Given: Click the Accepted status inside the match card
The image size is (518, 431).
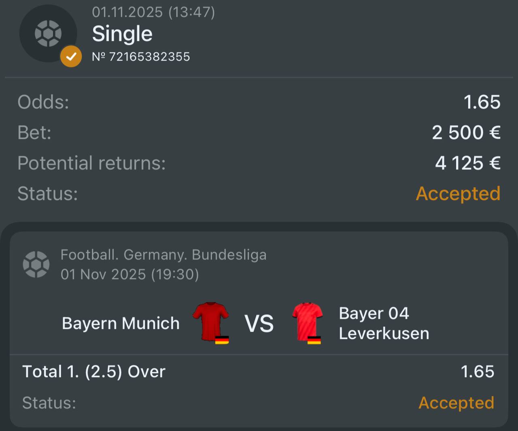Looking at the screenshot, I should click(456, 403).
